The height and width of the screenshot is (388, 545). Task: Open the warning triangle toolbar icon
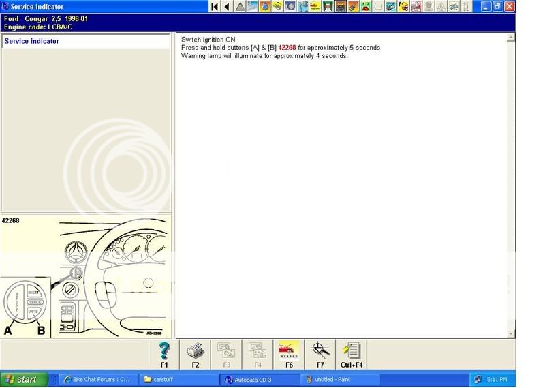coord(240,6)
